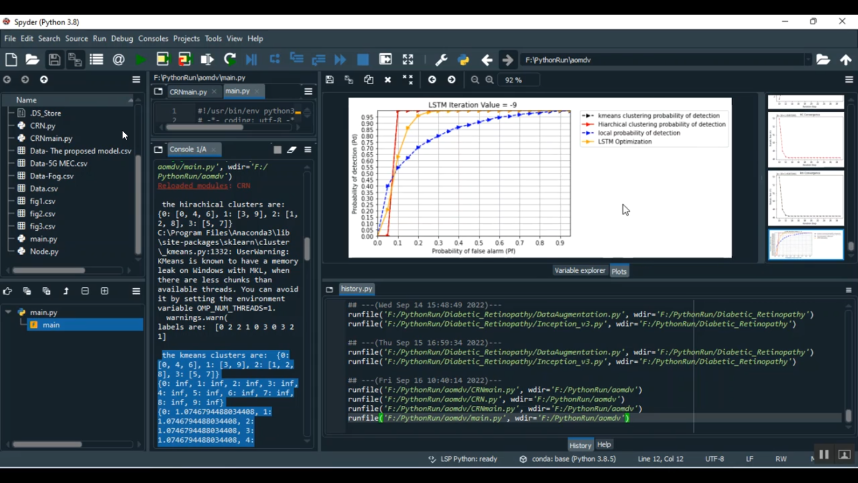This screenshot has width=858, height=483.
Task: Run the file with the green play icon
Action: [140, 60]
